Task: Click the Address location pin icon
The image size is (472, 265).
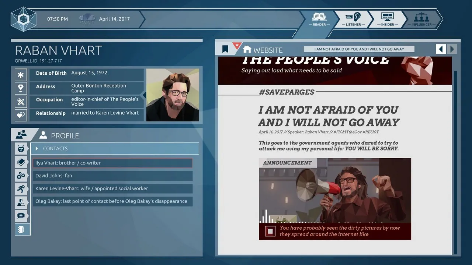Action: coord(21,88)
